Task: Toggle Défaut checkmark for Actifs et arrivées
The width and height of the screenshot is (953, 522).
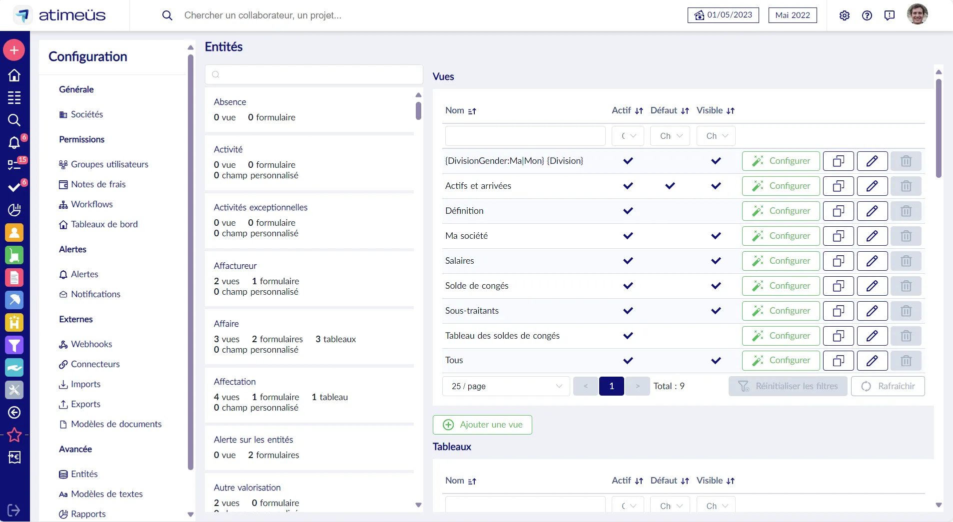Action: 670,186
